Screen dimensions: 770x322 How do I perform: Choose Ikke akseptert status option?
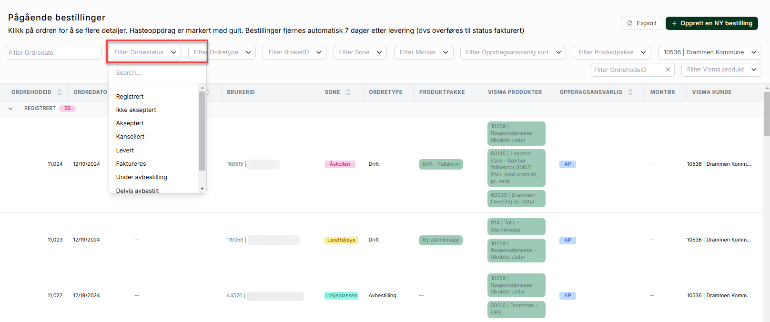tap(136, 110)
